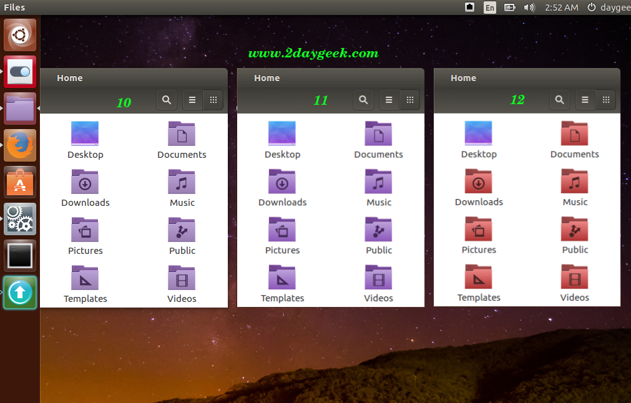
Task: Click the Files menu in top panel
Action: (14, 7)
